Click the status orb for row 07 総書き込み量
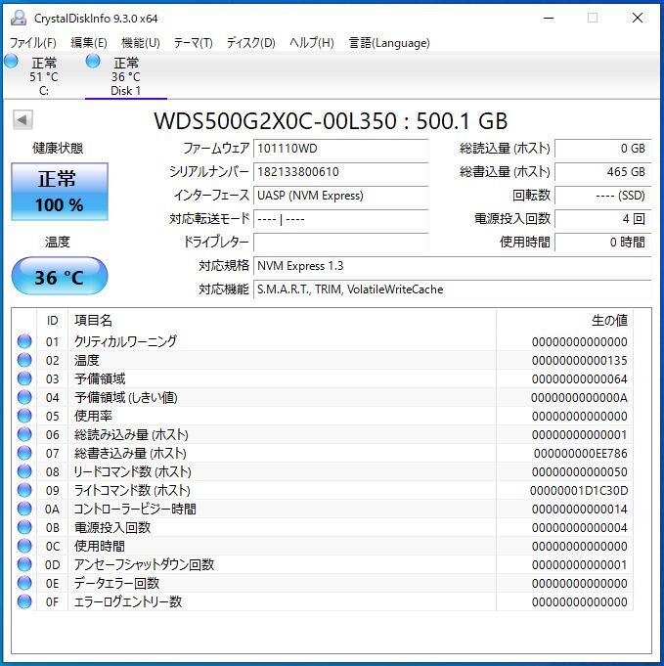The width and height of the screenshot is (664, 666). [24, 453]
